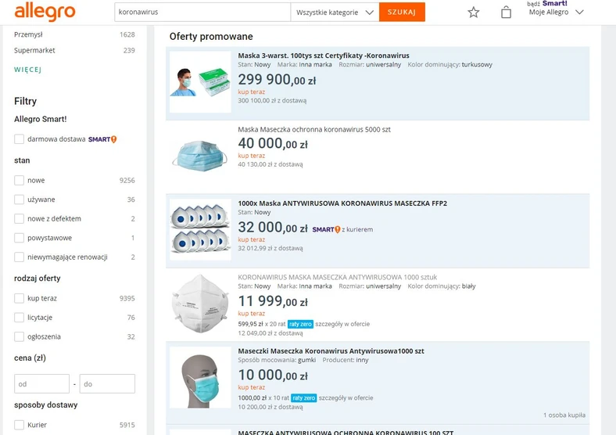616x435 pixels.
Task: Tick the licytacje checkbox
Action: coord(20,318)
